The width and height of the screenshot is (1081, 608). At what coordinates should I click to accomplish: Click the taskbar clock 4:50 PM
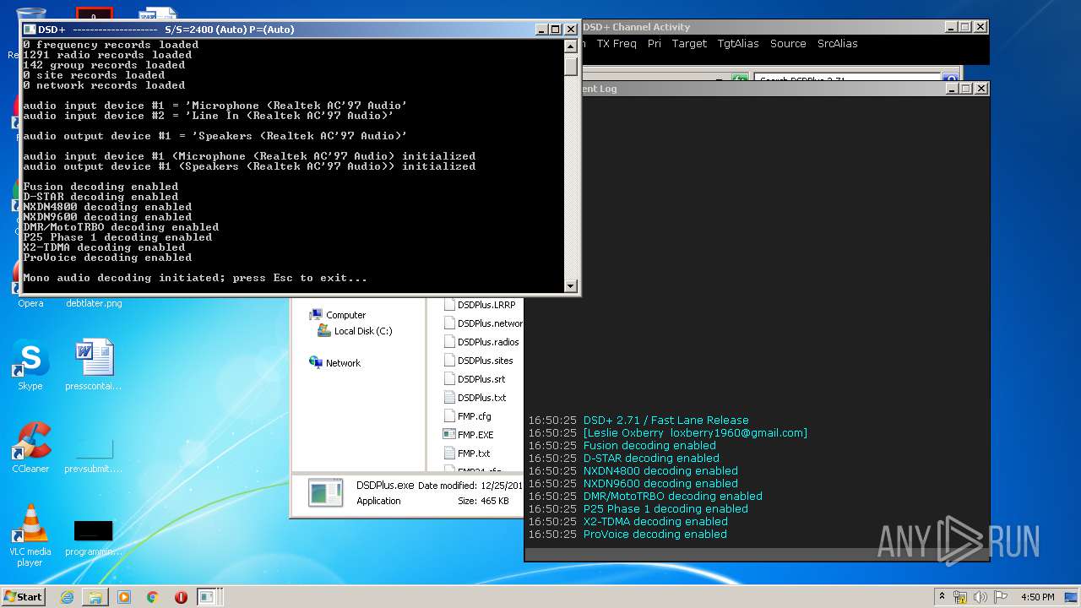tap(1037, 597)
